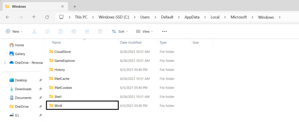Expand chevron after AppData breadcrumb

coord(205,17)
